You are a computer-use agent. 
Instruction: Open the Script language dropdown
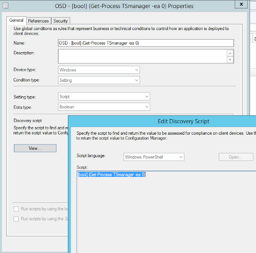154,157
